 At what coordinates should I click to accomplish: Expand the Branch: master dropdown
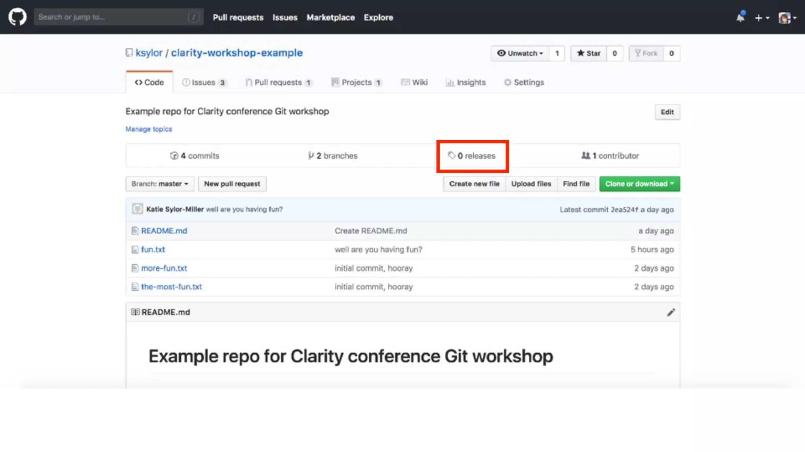[160, 184]
